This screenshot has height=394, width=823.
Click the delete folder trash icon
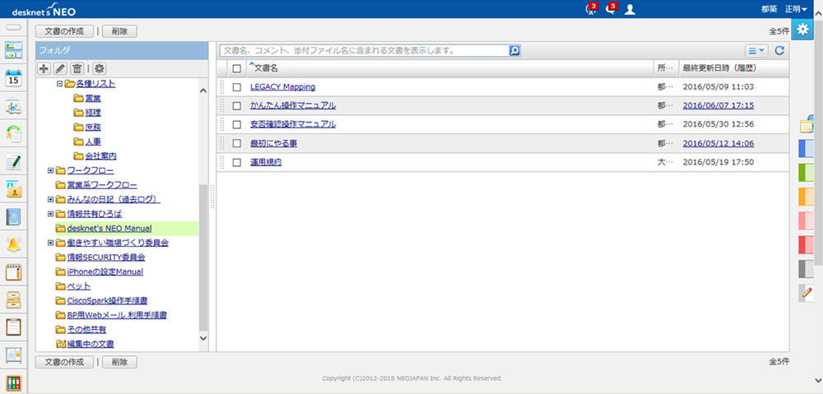point(77,69)
